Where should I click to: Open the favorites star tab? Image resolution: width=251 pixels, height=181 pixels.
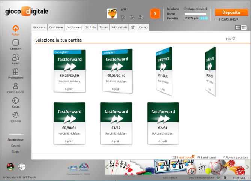[x=133, y=27]
